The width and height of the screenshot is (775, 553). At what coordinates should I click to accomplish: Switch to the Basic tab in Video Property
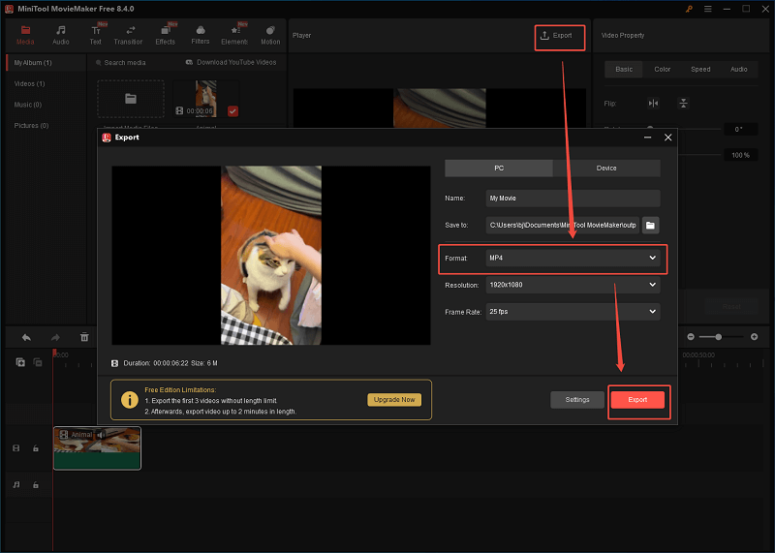click(624, 69)
